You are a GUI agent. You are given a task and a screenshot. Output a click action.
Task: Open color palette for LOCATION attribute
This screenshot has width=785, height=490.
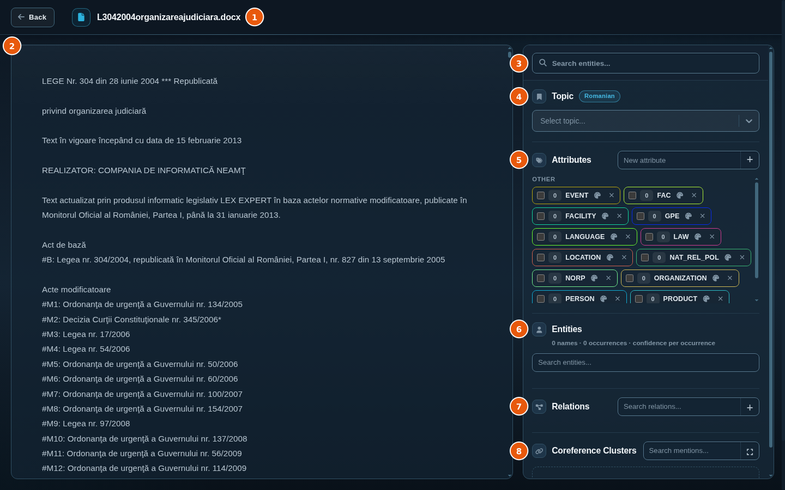tap(610, 258)
